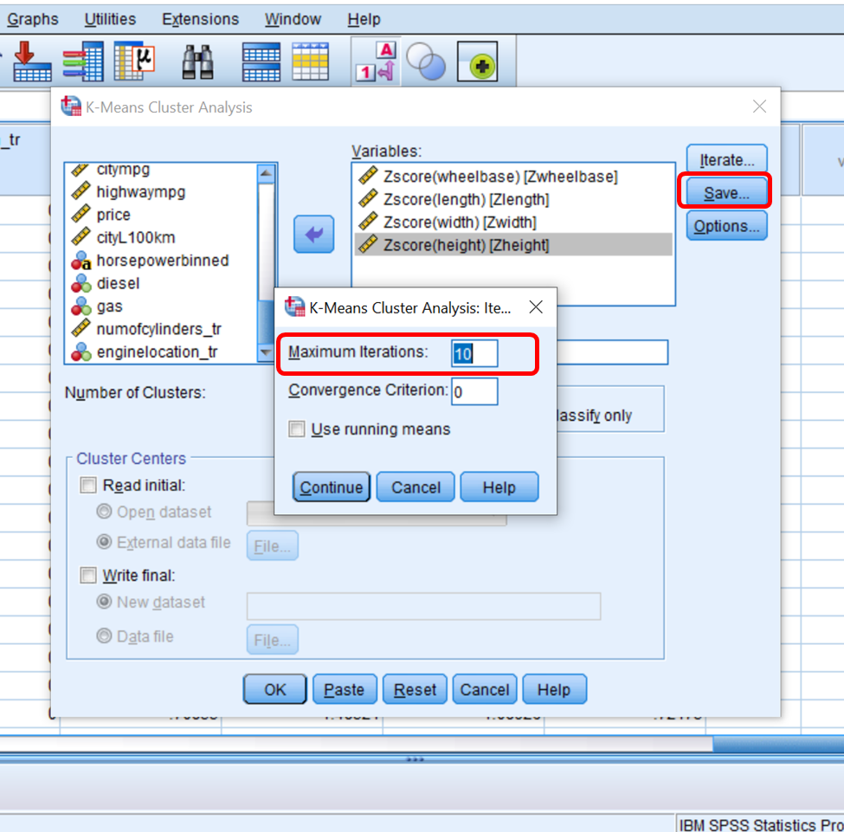The image size is (844, 832).
Task: Click the Go to case toolbar icon
Action: click(31, 61)
